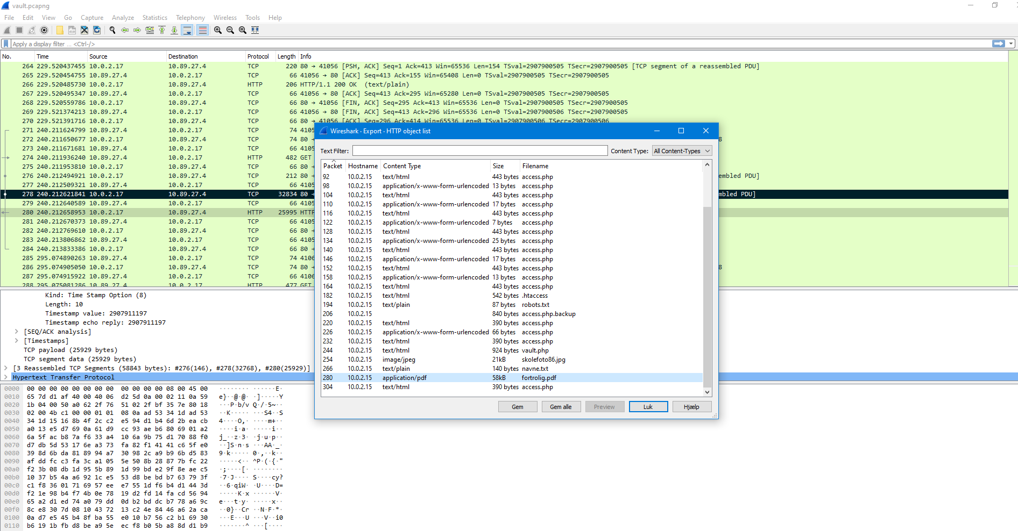Click the Luk button
1018x531 pixels.
pyautogui.click(x=648, y=407)
